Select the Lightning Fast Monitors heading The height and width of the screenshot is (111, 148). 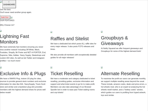[15, 39]
